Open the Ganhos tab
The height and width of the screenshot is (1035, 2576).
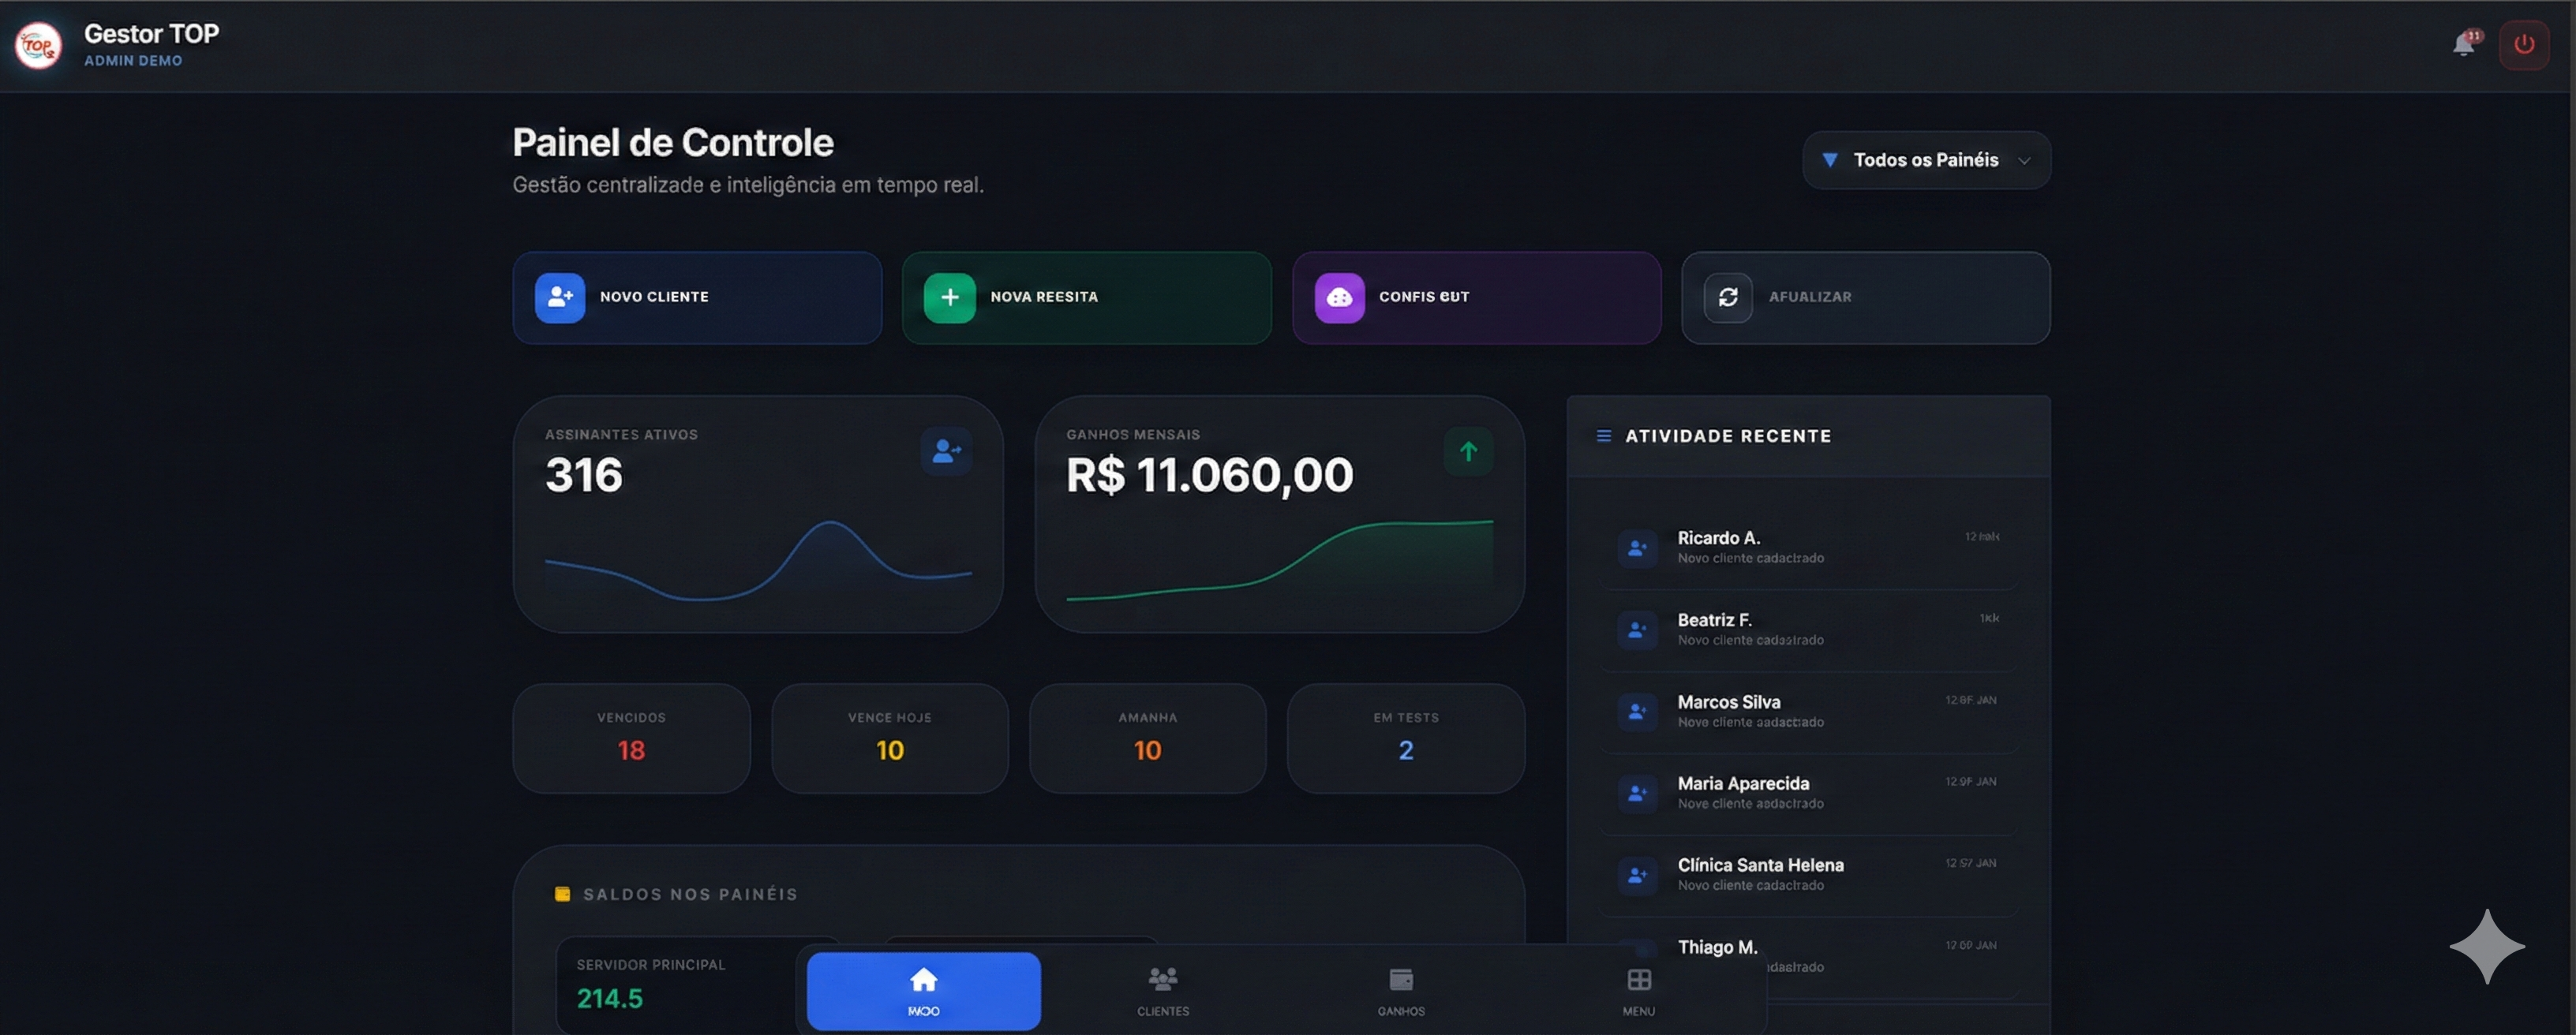[1400, 990]
